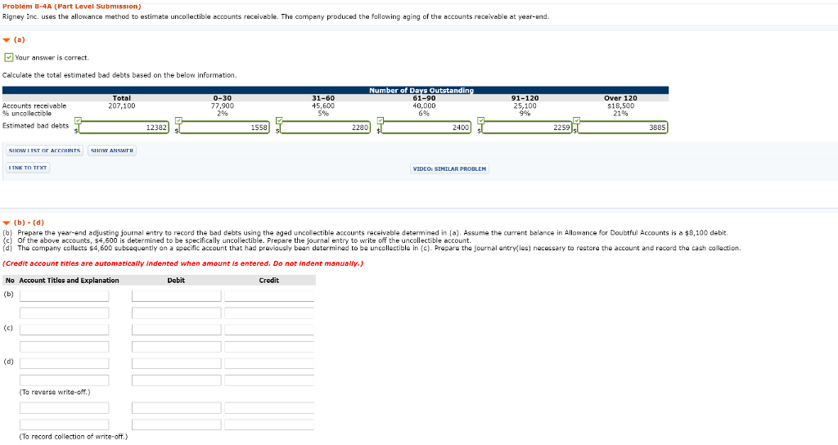838x445 pixels.
Task: Click the green check icon above the 61-90 field
Action: pyautogui.click(x=380, y=120)
